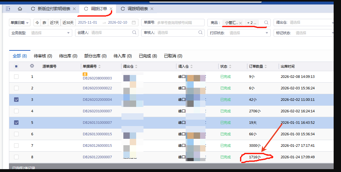Click the 单据号 search input field
The width and height of the screenshot is (341, 172).
click(180, 23)
